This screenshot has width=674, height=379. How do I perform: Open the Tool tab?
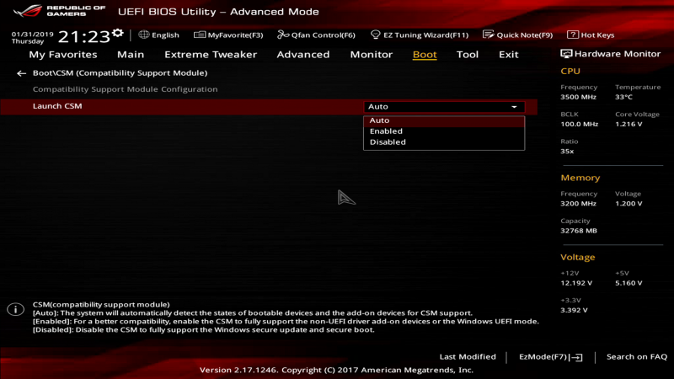click(468, 55)
